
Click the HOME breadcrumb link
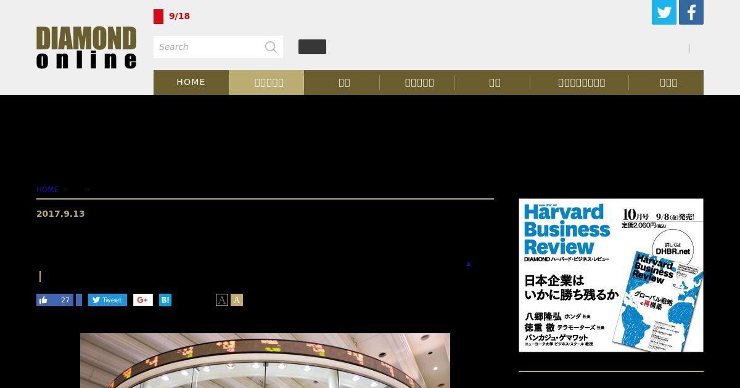[47, 190]
